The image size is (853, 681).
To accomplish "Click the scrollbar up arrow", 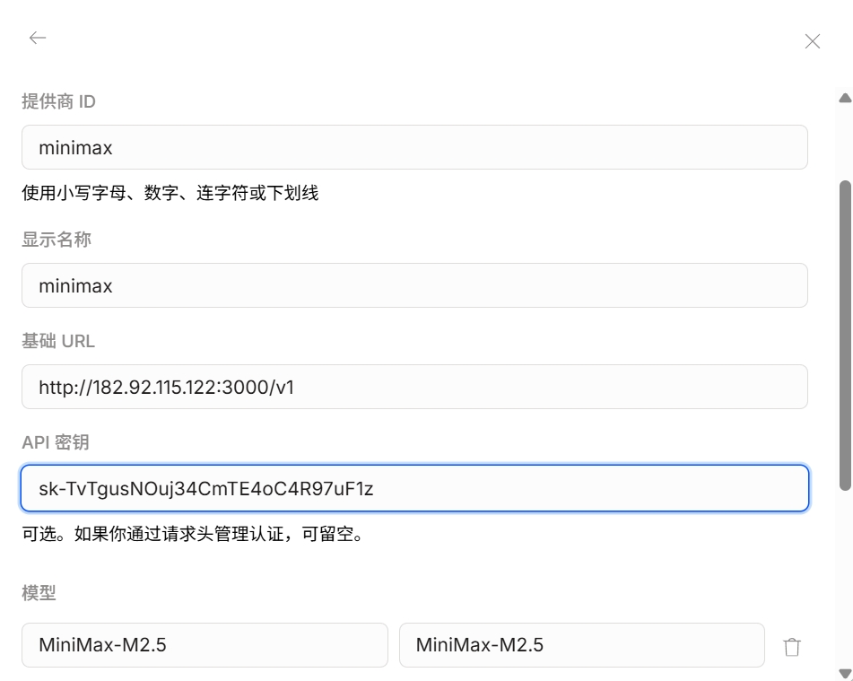I will point(845,98).
